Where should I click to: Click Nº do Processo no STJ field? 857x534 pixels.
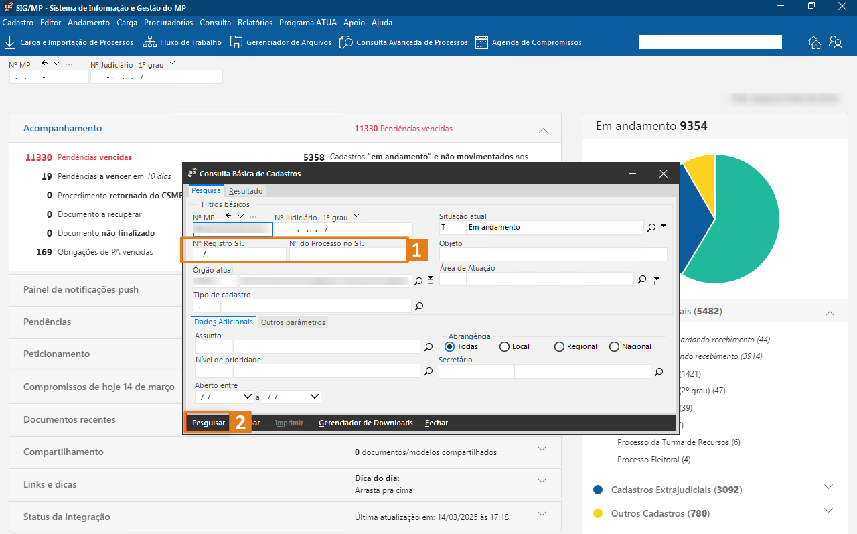(x=347, y=255)
